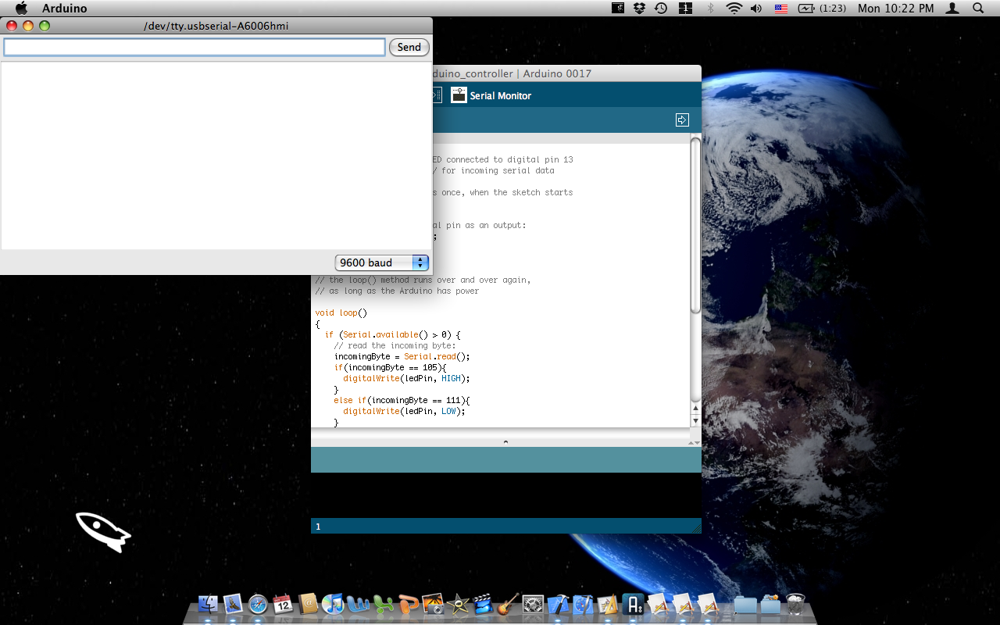Open the clapperboard video app in the Dock
This screenshot has height=625, width=1000.
pyautogui.click(x=483, y=604)
